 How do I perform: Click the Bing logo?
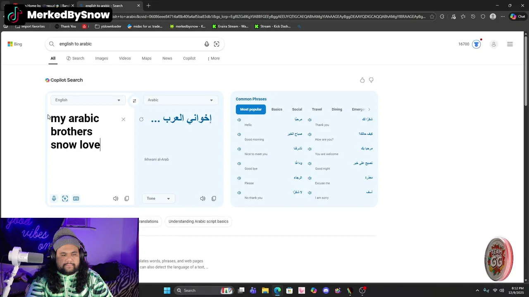pyautogui.click(x=15, y=44)
